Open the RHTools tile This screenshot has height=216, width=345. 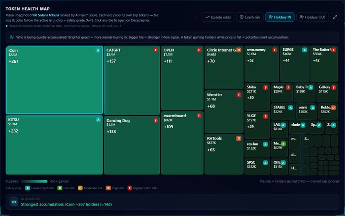(224, 154)
